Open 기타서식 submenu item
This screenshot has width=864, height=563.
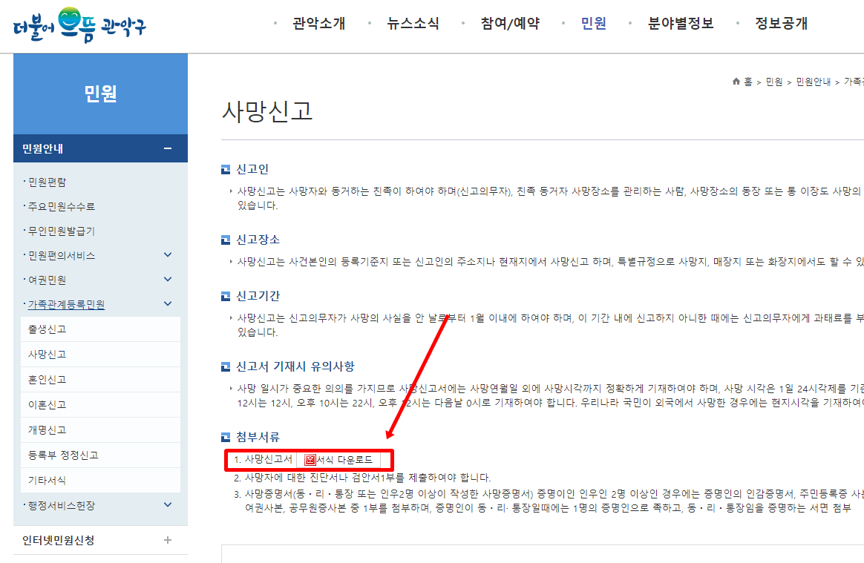click(100, 481)
